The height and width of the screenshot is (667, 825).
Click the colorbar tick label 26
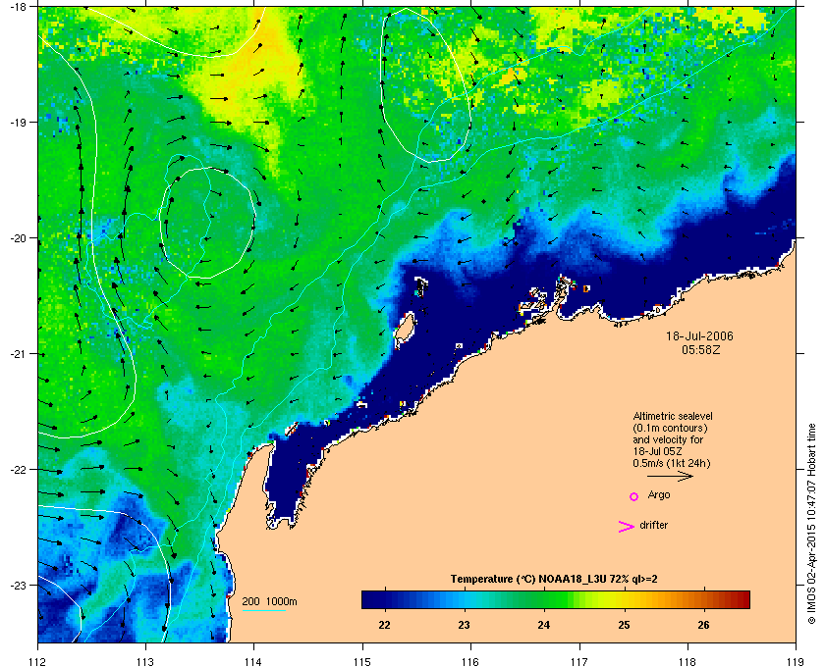(703, 625)
